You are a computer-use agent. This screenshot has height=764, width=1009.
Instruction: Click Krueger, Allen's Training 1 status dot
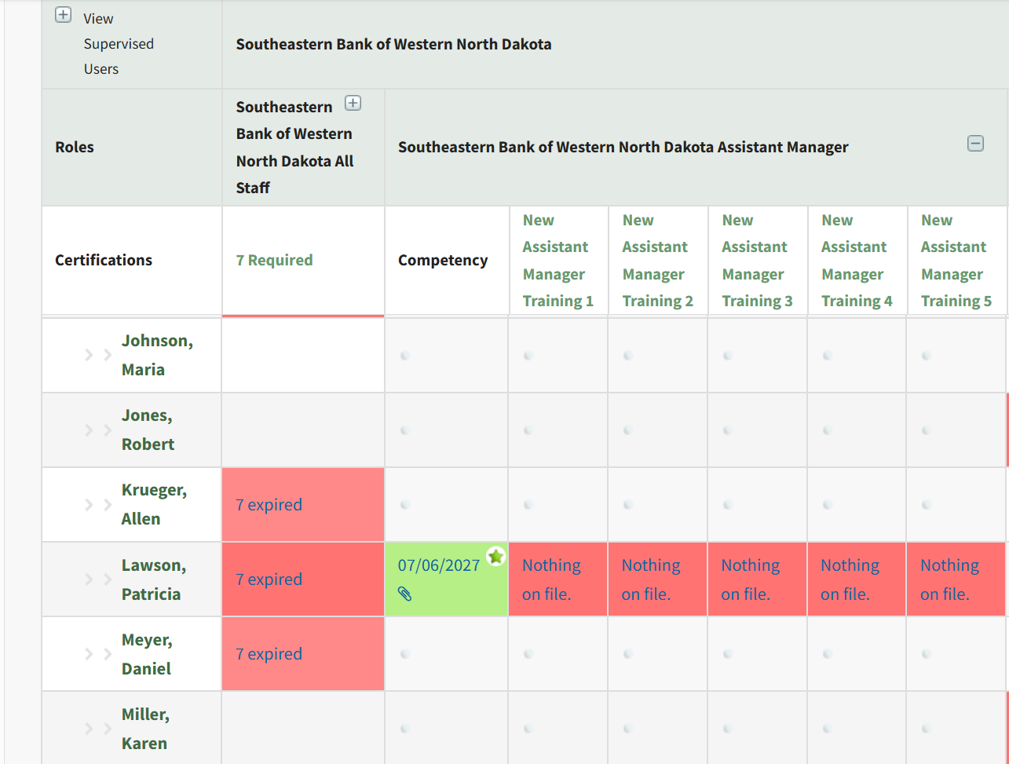point(528,505)
